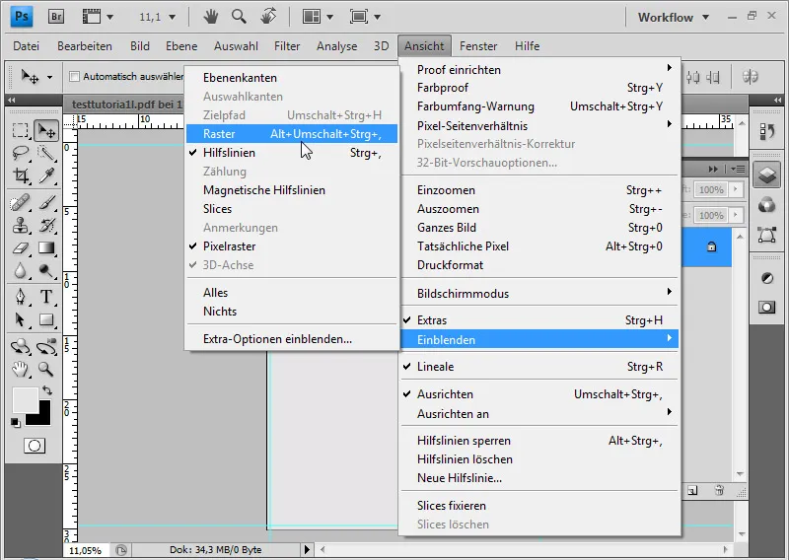Open the Layers panel icon
789x560 pixels.
pos(766,175)
